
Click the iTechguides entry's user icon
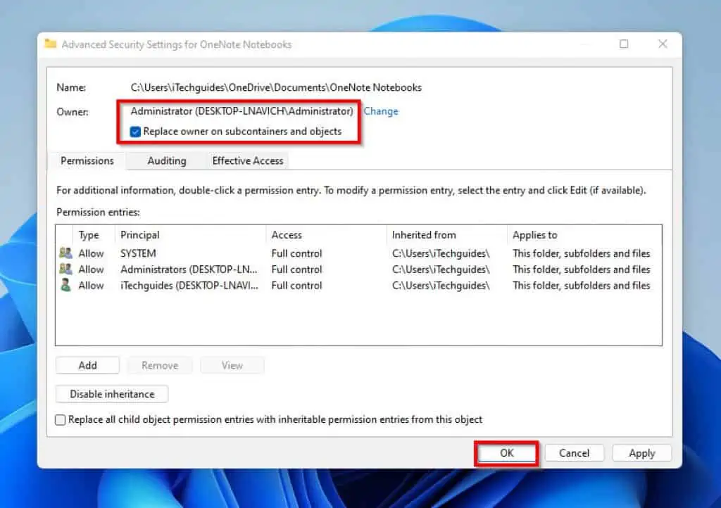coord(65,285)
